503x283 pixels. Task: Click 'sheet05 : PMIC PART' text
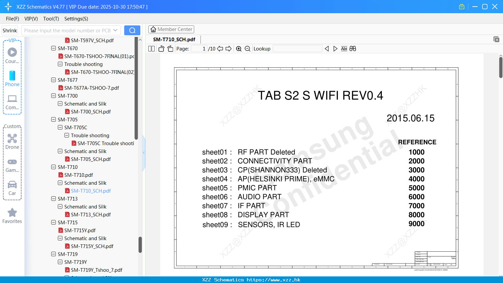point(239,188)
